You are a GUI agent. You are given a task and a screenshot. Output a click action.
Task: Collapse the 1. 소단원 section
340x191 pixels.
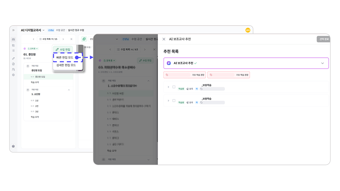[69, 90]
